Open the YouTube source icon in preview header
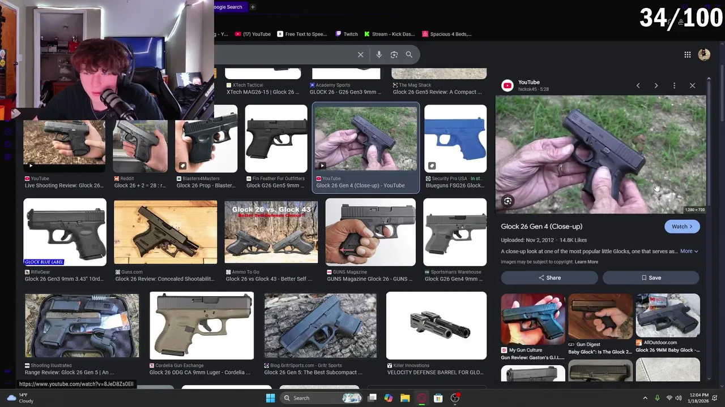 tap(507, 85)
